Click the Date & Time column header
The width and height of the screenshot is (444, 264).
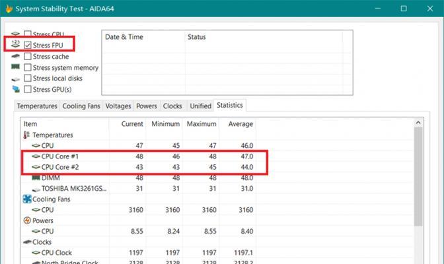pyautogui.click(x=143, y=37)
